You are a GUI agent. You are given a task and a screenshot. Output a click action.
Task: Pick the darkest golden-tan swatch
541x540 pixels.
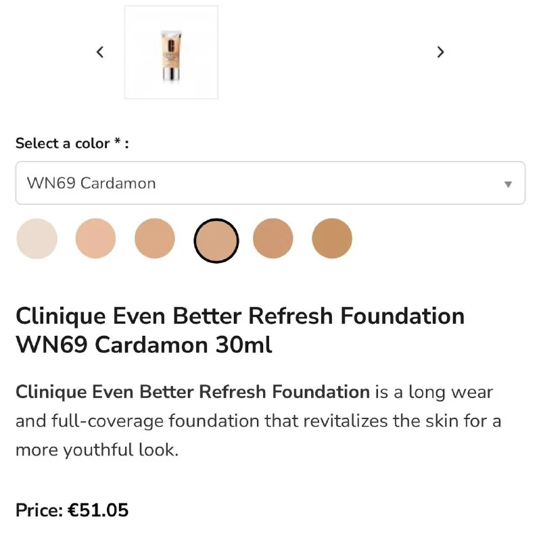(x=332, y=239)
